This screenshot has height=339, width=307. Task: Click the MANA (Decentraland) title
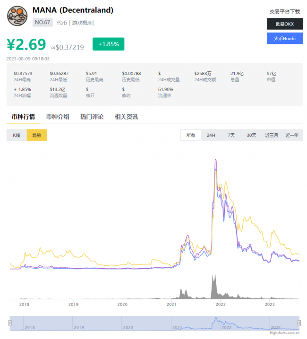tap(73, 10)
